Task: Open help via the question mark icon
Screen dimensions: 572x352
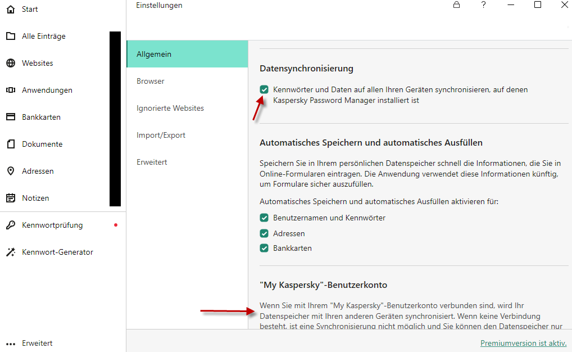Action: [483, 4]
